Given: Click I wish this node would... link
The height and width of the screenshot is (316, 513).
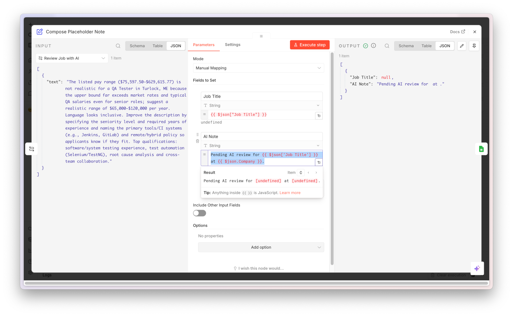Looking at the screenshot, I should 259,268.
